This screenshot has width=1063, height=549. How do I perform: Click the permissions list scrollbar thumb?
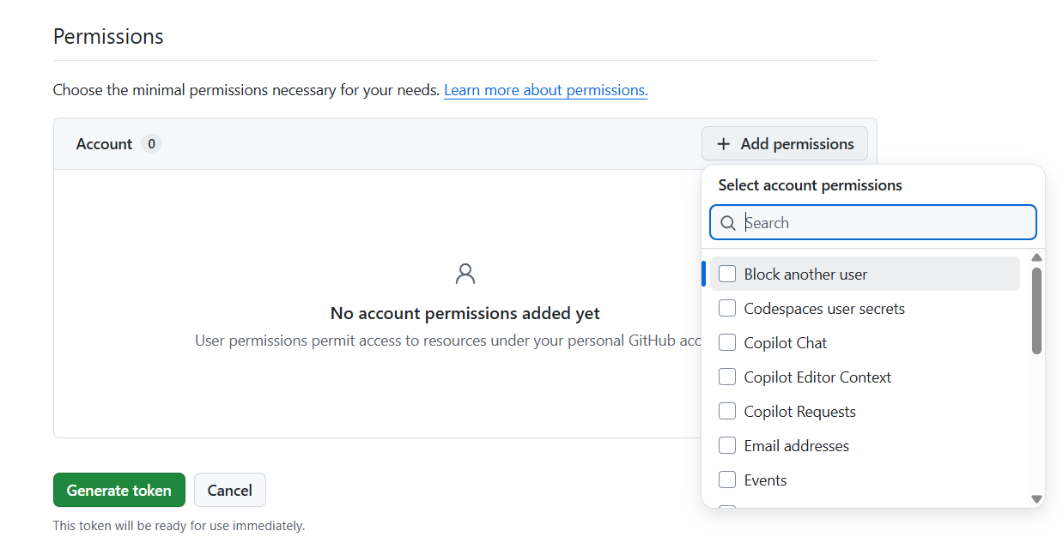click(x=1036, y=311)
